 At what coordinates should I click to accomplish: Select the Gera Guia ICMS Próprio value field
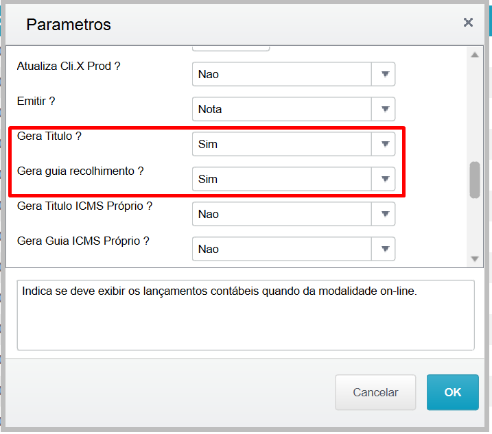(x=282, y=249)
